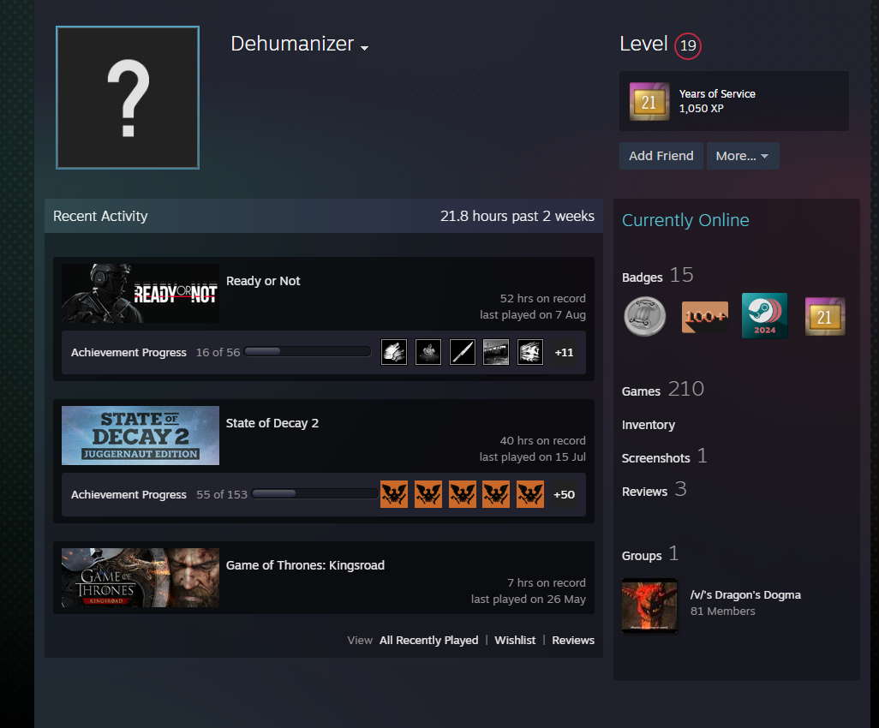View third Ready or Not knife achievement icon

click(x=463, y=353)
